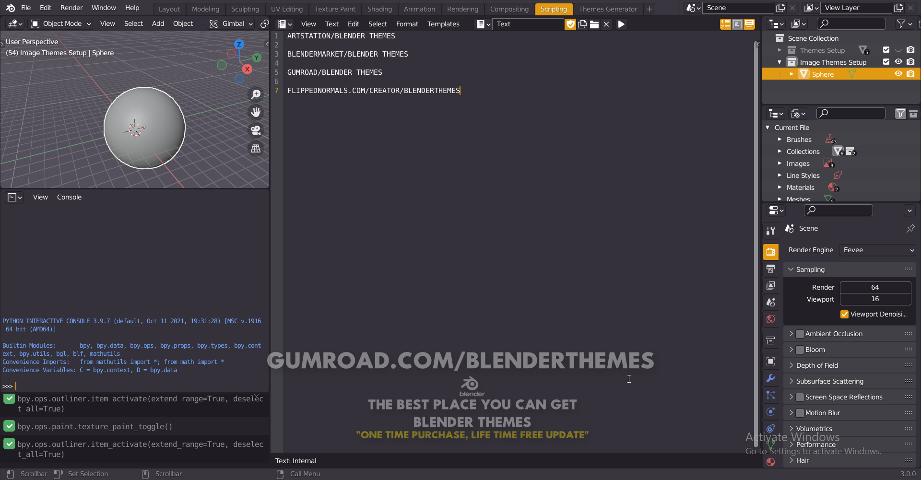
Task: Open the View Layer properties tab
Action: tap(770, 285)
